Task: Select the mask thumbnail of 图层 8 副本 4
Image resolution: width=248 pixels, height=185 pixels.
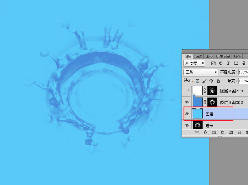Action: 212,91
